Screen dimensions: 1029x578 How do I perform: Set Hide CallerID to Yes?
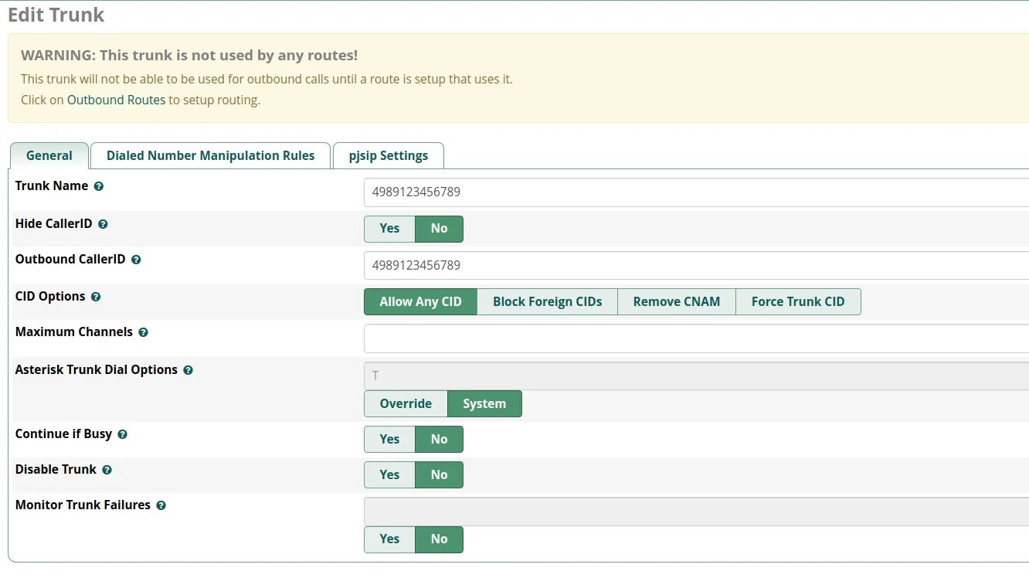click(389, 229)
